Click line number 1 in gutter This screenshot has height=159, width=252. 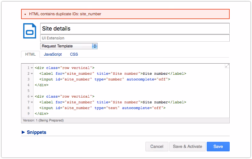coord(28,68)
